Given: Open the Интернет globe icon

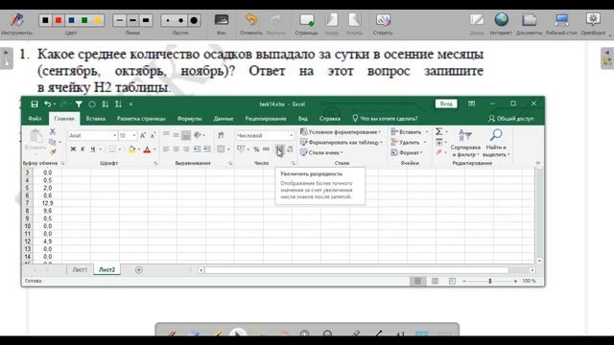Looking at the screenshot, I should 501,19.
